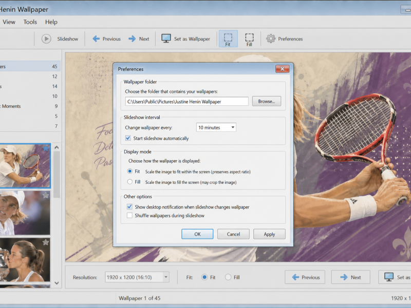Click the thumbnail list up arrow
The image size is (411, 308).
pos(57,147)
